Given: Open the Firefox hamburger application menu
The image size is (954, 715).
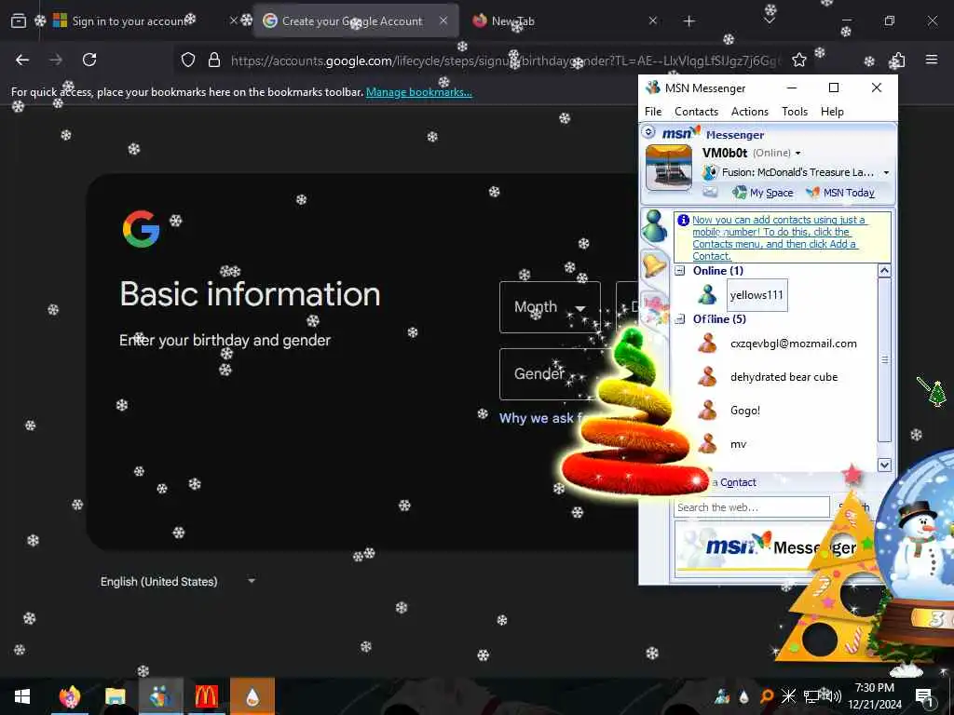Looking at the screenshot, I should (x=932, y=60).
